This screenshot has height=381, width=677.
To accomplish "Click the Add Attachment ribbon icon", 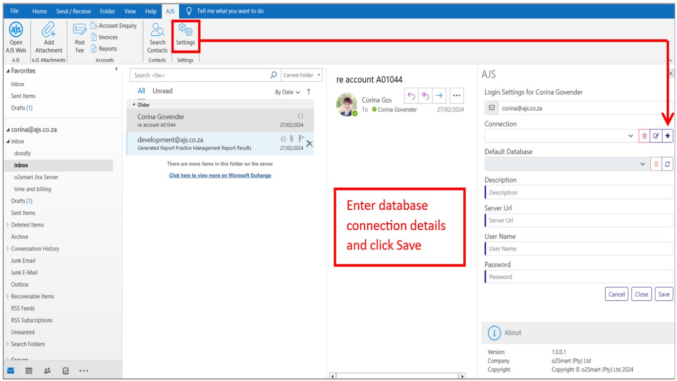I will [x=49, y=38].
